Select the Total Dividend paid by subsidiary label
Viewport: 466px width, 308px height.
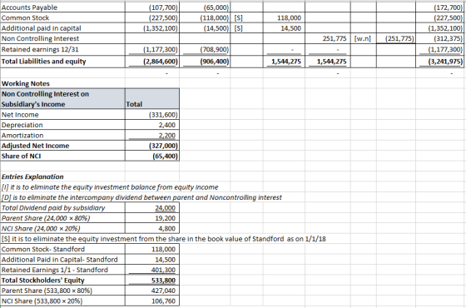(x=53, y=208)
